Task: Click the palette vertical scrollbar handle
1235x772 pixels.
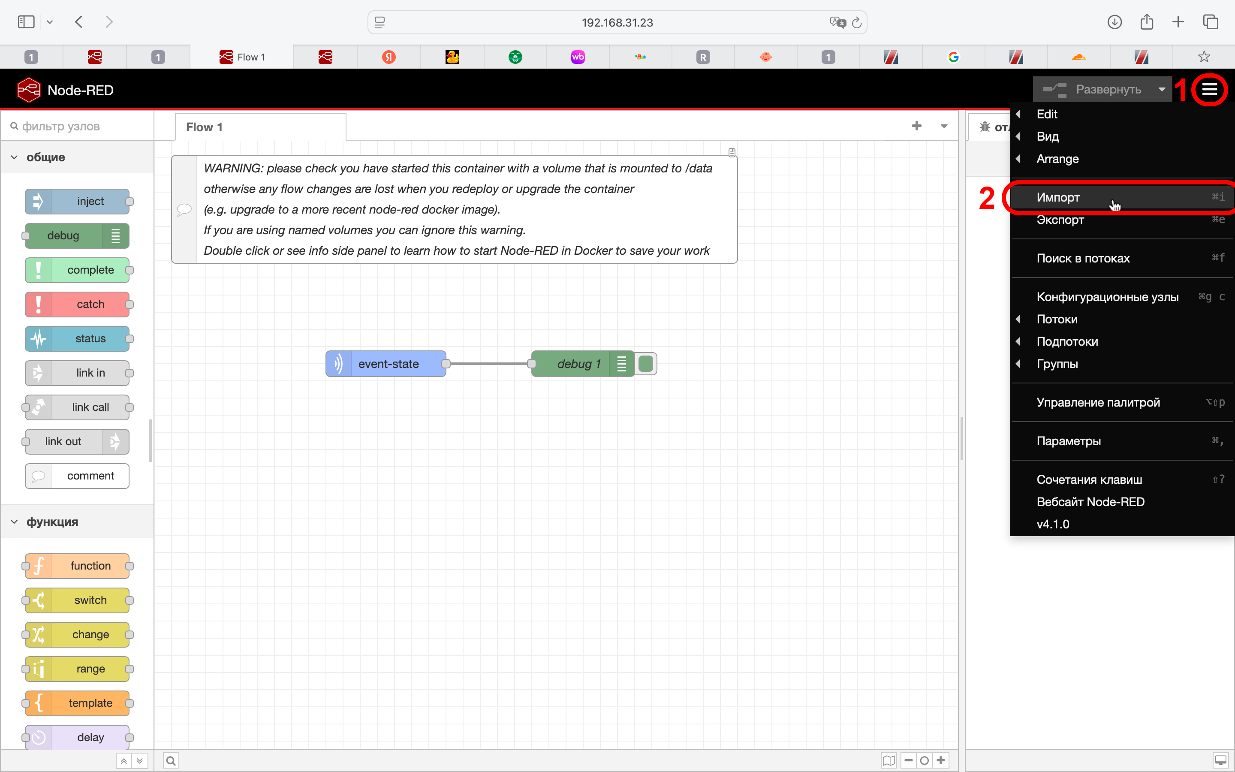Action: coord(150,440)
